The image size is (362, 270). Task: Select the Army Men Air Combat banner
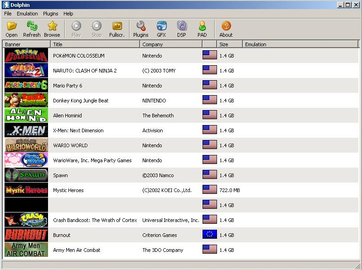[26, 250]
